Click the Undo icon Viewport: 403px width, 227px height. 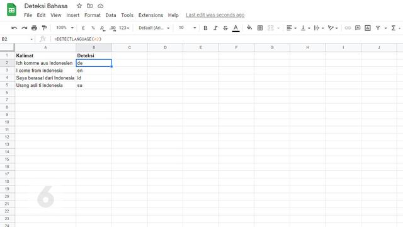coord(14,28)
